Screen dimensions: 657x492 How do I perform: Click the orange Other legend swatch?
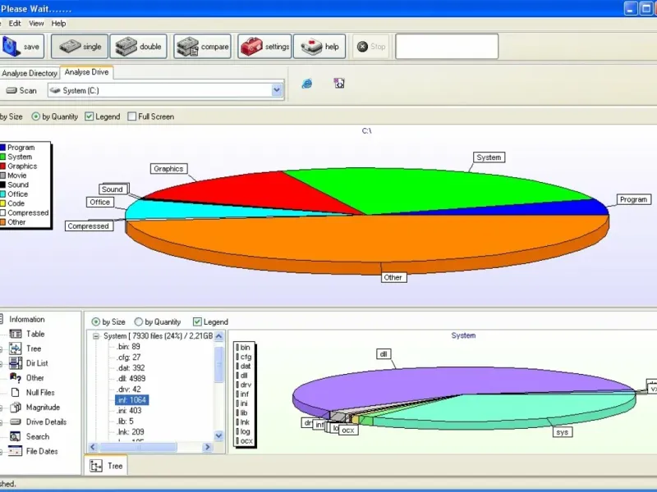click(2, 222)
